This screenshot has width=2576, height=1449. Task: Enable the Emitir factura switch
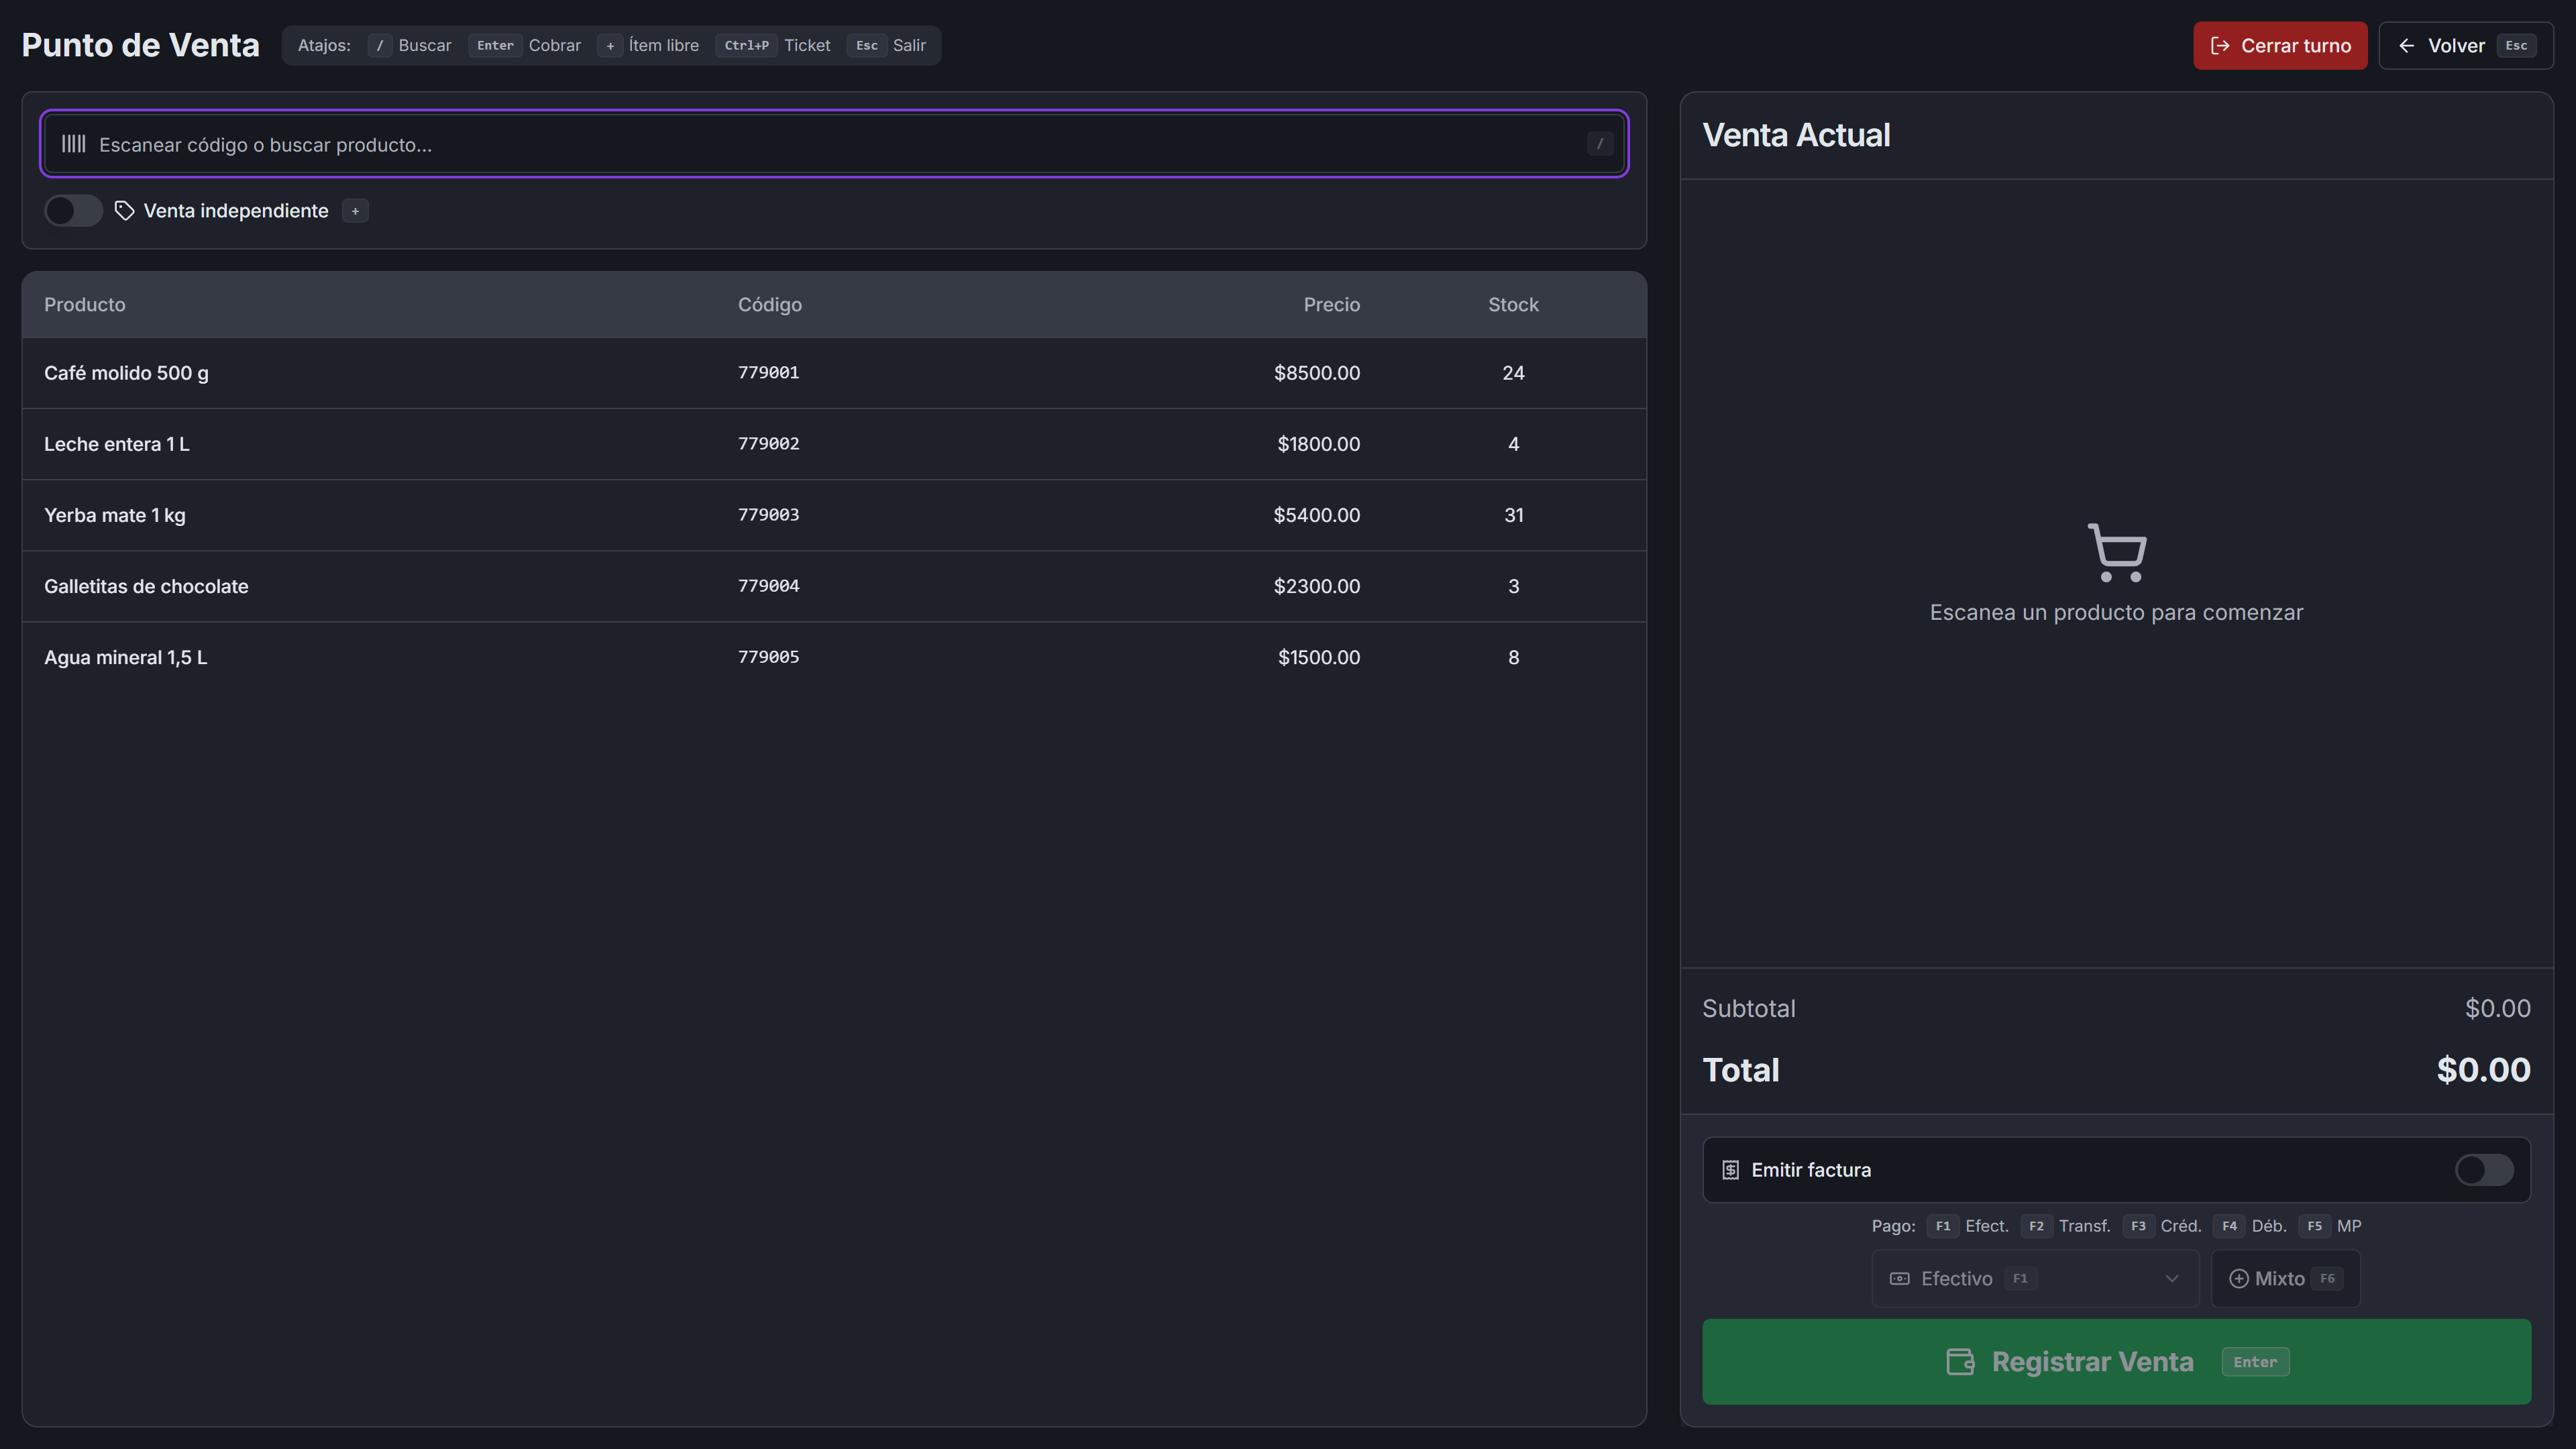click(x=2484, y=1170)
